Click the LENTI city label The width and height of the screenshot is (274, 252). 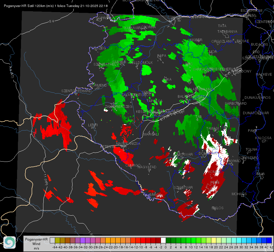click(93, 125)
